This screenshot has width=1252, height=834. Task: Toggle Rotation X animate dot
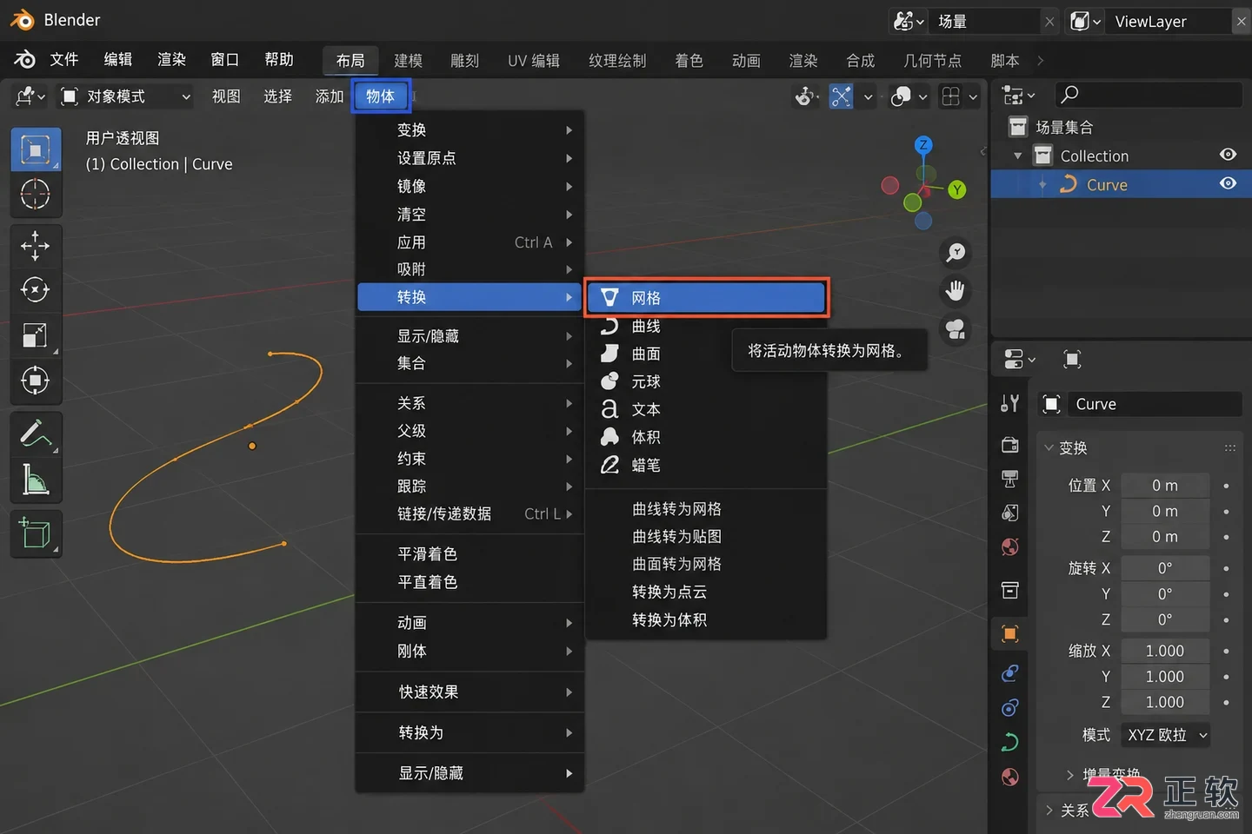[1226, 568]
